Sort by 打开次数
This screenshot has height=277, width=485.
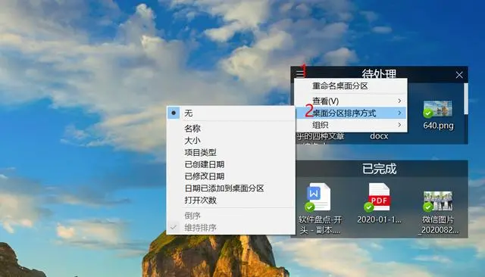click(x=230, y=200)
